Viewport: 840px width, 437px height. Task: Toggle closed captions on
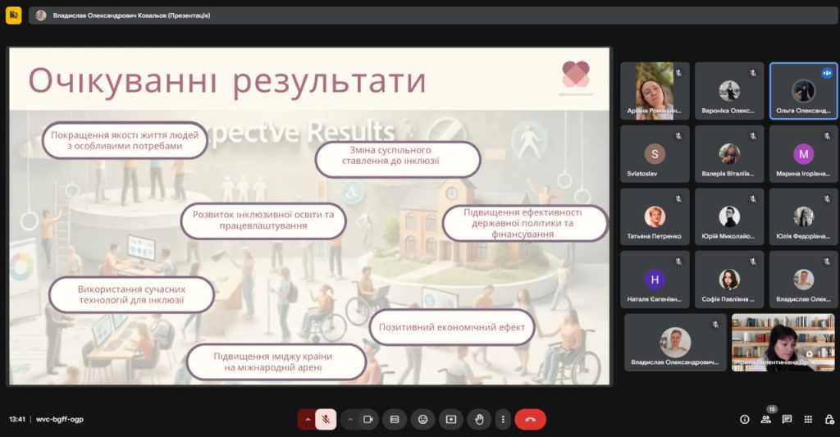tap(395, 419)
